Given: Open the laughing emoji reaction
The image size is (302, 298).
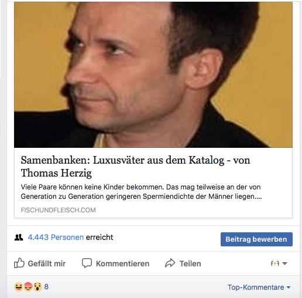Looking at the screenshot, I should click(x=19, y=287).
